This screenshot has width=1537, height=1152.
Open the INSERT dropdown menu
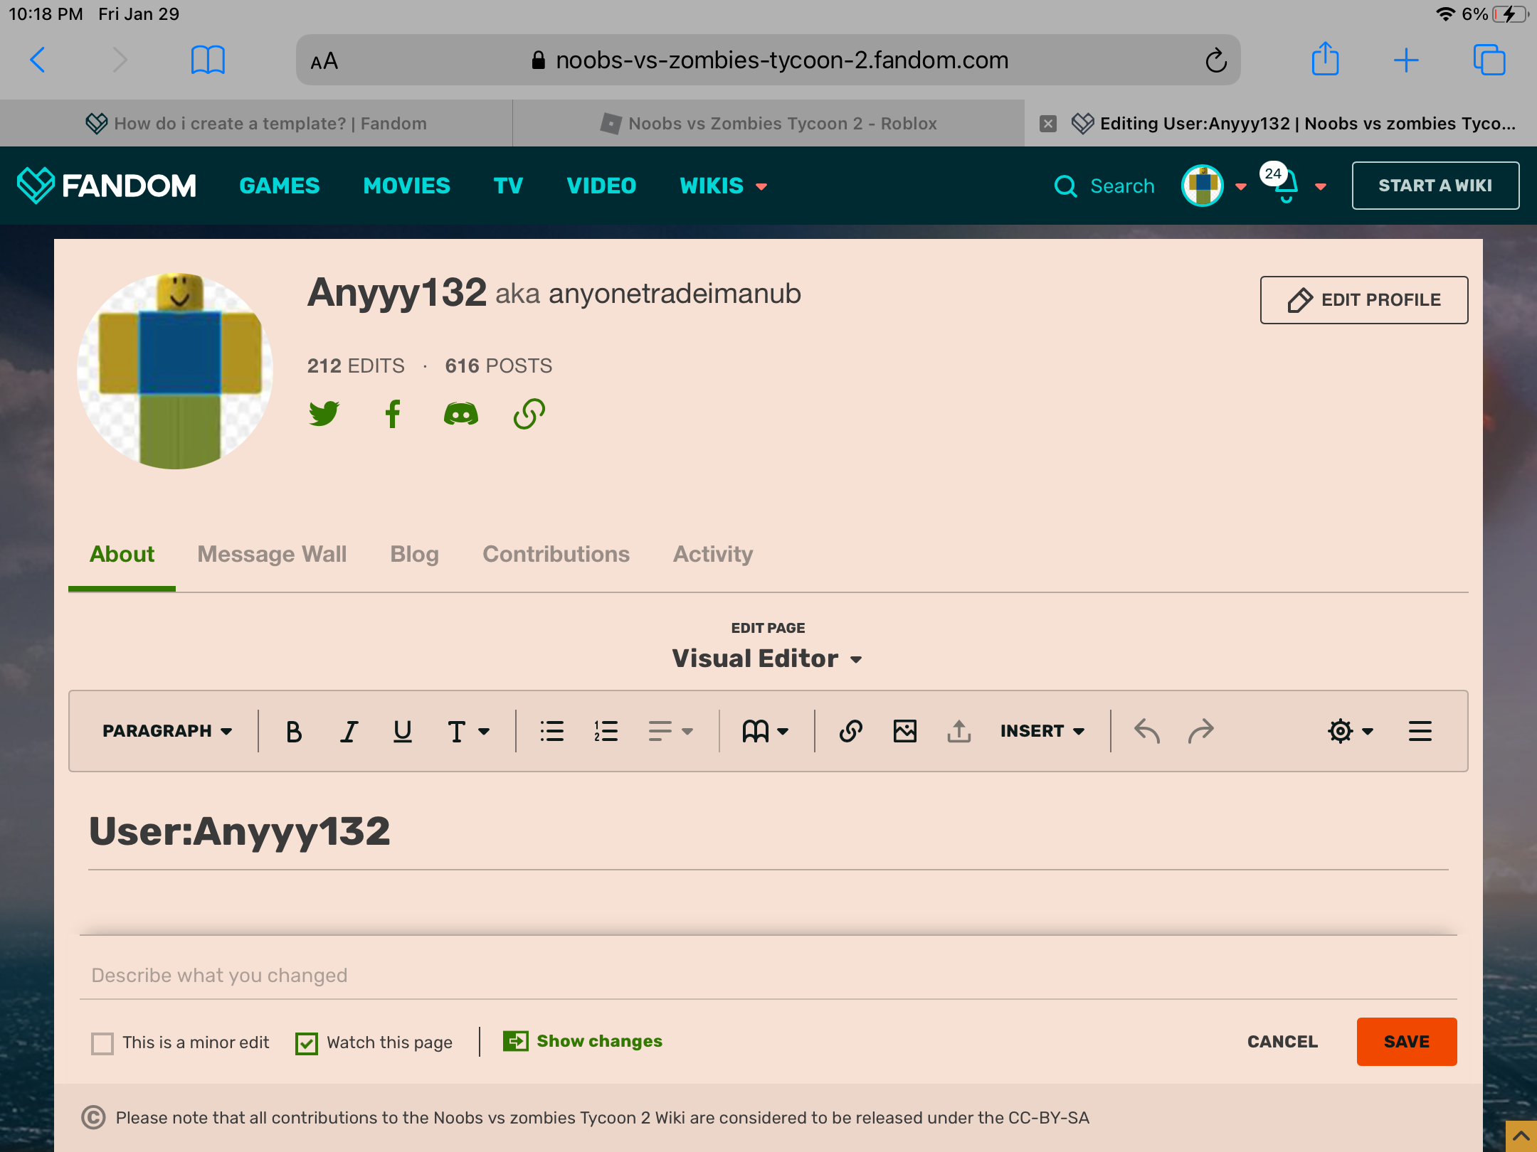[1042, 731]
